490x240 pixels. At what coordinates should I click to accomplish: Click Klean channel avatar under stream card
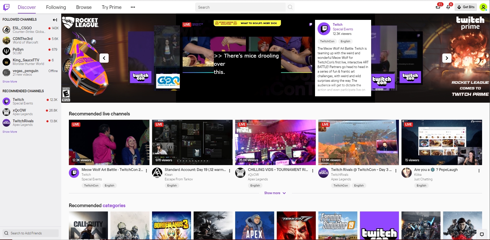tap(157, 173)
